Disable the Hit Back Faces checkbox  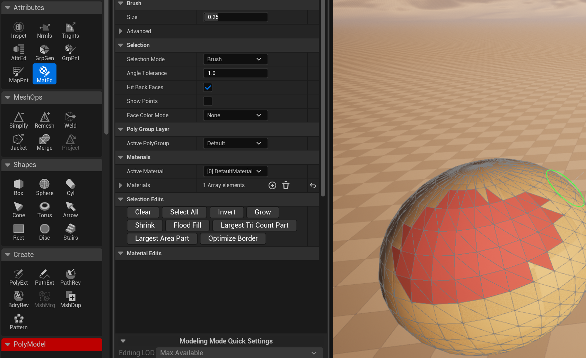208,88
